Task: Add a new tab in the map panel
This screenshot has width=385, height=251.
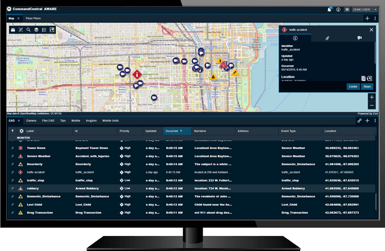Action: (x=367, y=18)
